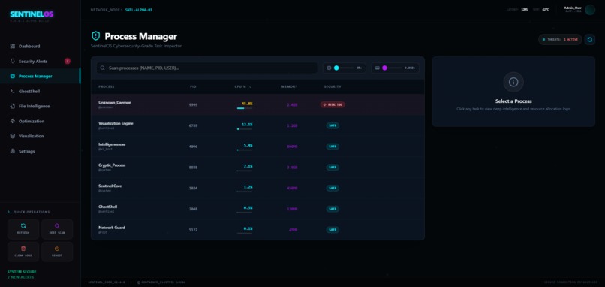
Task: Select the Intelligence.exe process row
Action: [x=257, y=147]
